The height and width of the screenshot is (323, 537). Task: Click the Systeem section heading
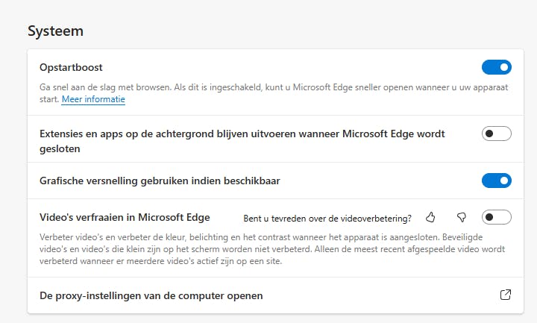55,31
